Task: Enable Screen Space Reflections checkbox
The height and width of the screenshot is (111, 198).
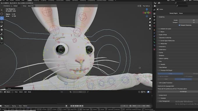Action: click(160, 41)
